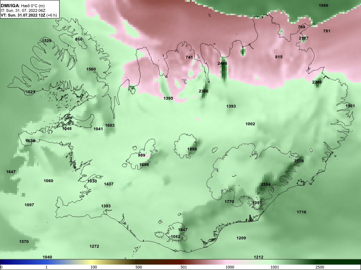The height and width of the screenshot is (270, 361).
Task: Click the map value 1621
Action: tap(30, 92)
